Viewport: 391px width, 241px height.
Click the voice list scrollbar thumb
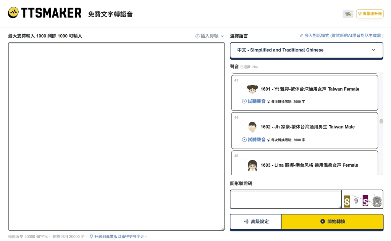tap(381, 121)
